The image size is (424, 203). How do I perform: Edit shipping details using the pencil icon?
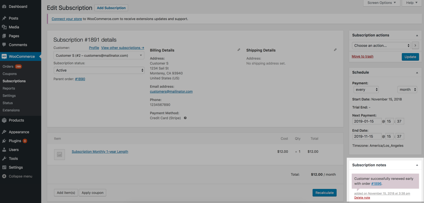(x=335, y=50)
